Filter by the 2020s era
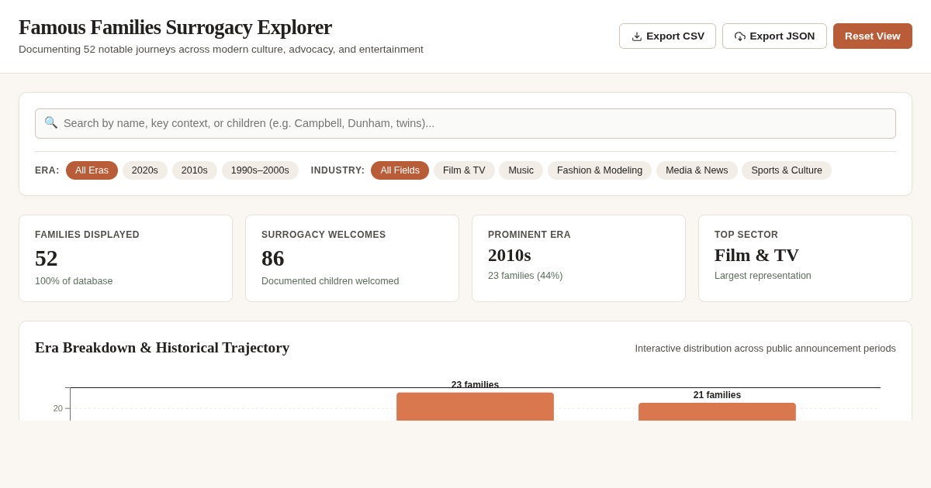This screenshot has height=488, width=931. point(145,170)
